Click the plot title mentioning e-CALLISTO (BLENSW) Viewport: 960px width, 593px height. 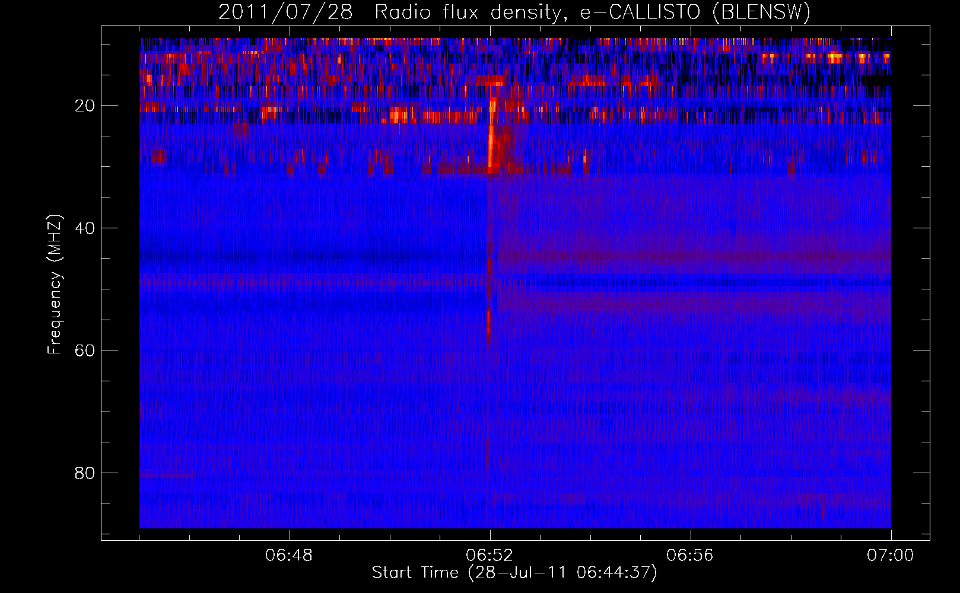[x=514, y=12]
